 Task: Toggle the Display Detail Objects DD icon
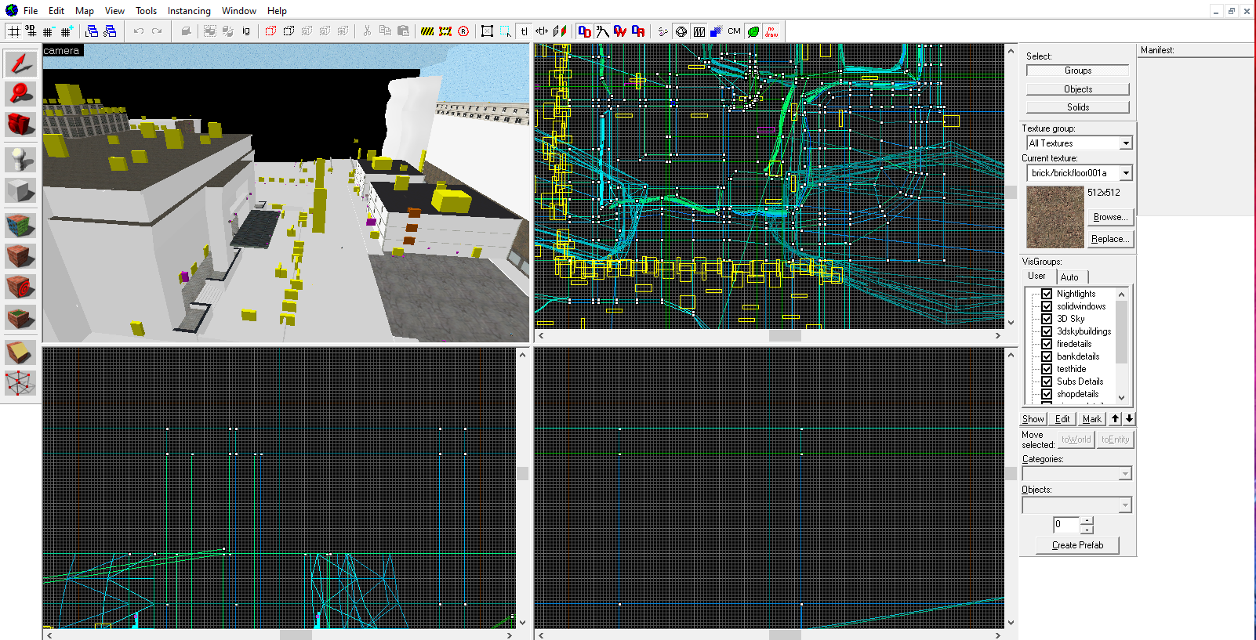[584, 31]
